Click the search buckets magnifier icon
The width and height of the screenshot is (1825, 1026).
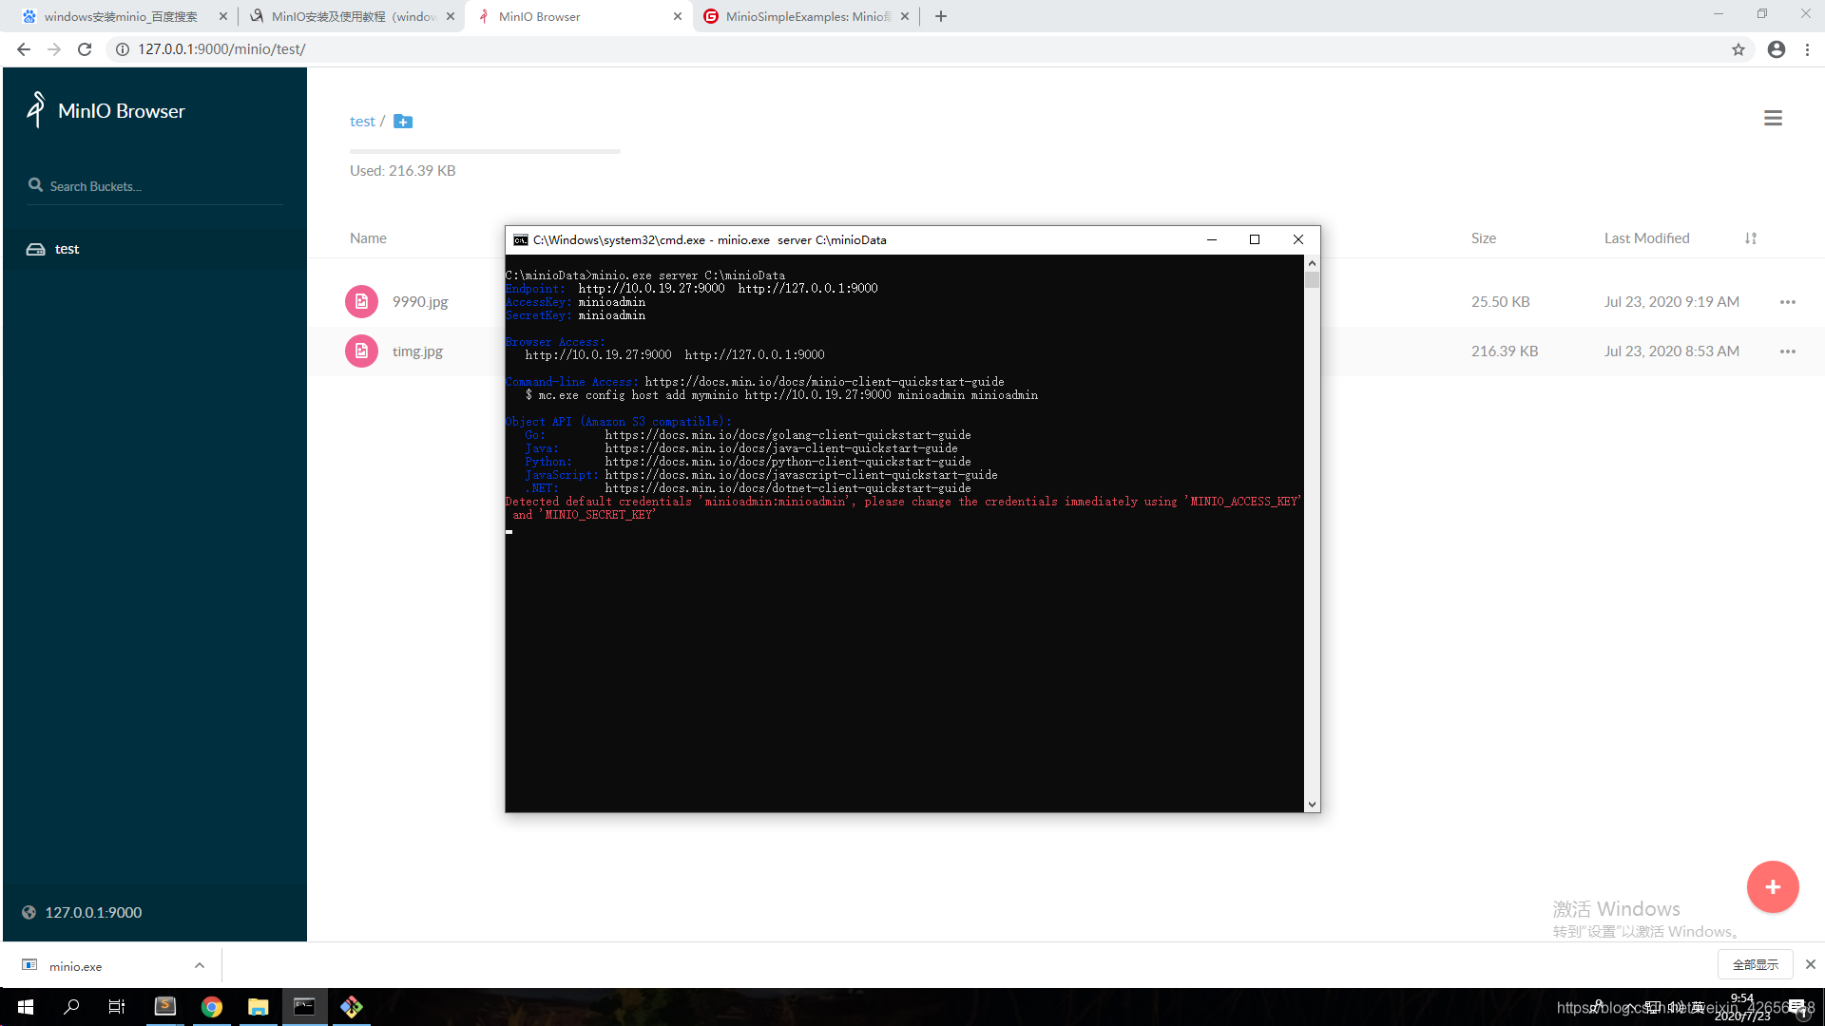[36, 185]
